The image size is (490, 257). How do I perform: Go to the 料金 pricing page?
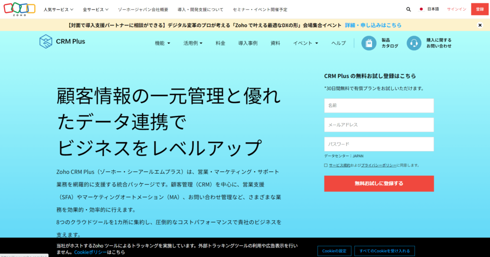[220, 43]
